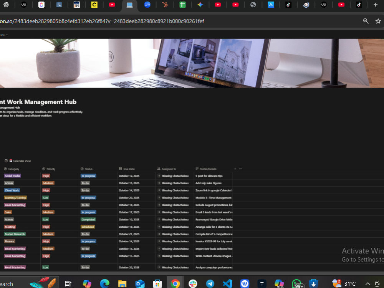The image size is (384, 288).
Task: Launch Copilot from the taskbar
Action: [x=87, y=284]
